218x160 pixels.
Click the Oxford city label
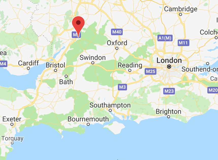117,43
